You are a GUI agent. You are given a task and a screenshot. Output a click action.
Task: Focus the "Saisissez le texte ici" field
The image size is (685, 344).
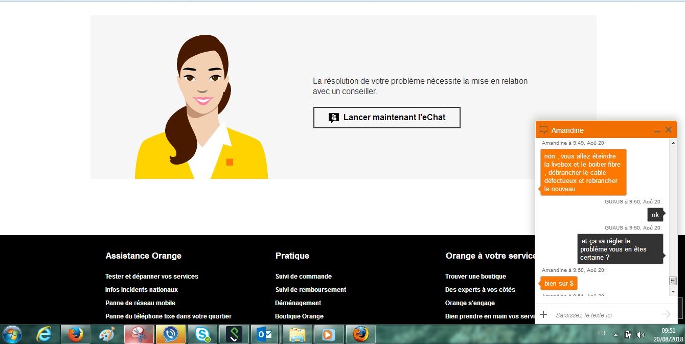[603, 315]
